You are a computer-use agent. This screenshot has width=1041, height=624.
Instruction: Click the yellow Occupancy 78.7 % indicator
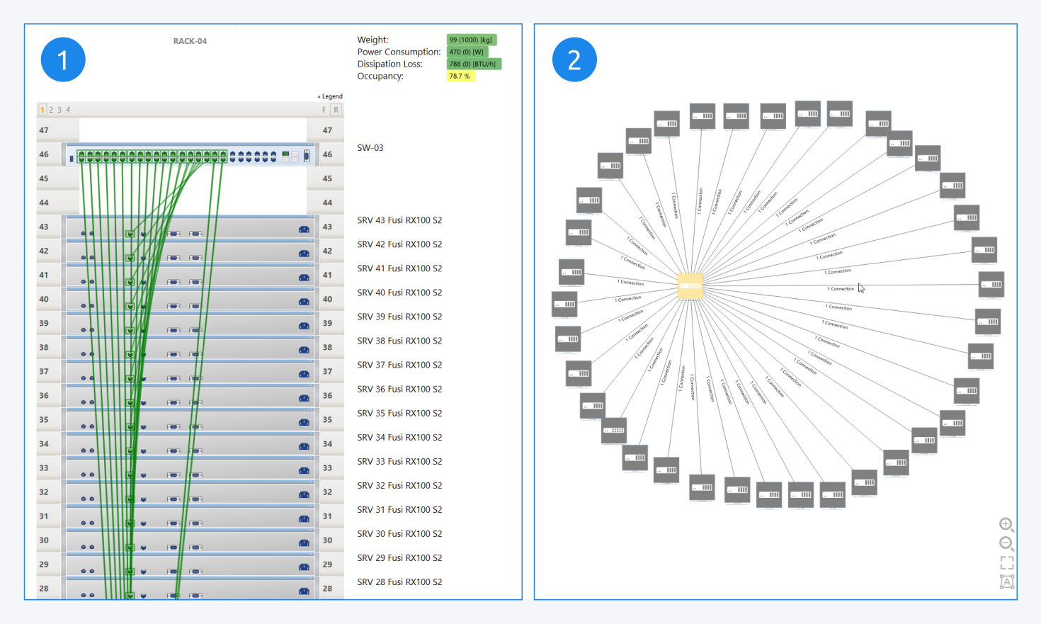[x=460, y=76]
